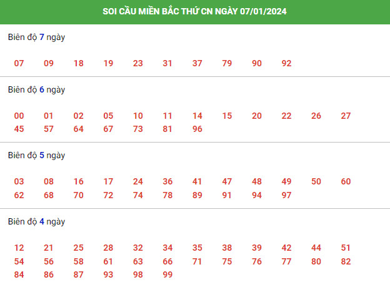Select number 84 in the last row
The width and height of the screenshot is (390, 287).
(x=19, y=274)
